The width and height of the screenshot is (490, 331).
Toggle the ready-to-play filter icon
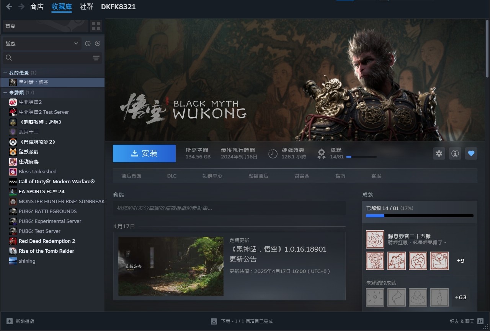pyautogui.click(x=98, y=44)
